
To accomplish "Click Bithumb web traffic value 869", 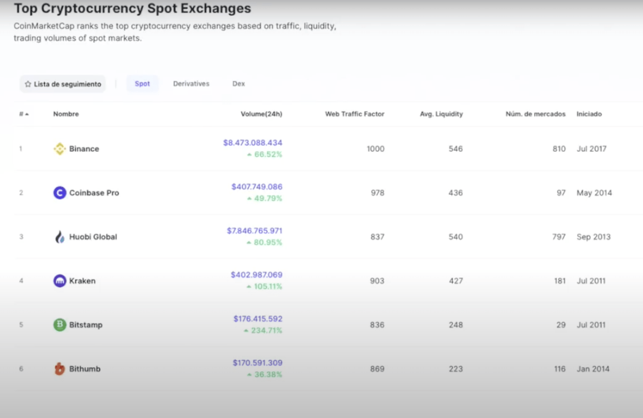I will click(378, 369).
